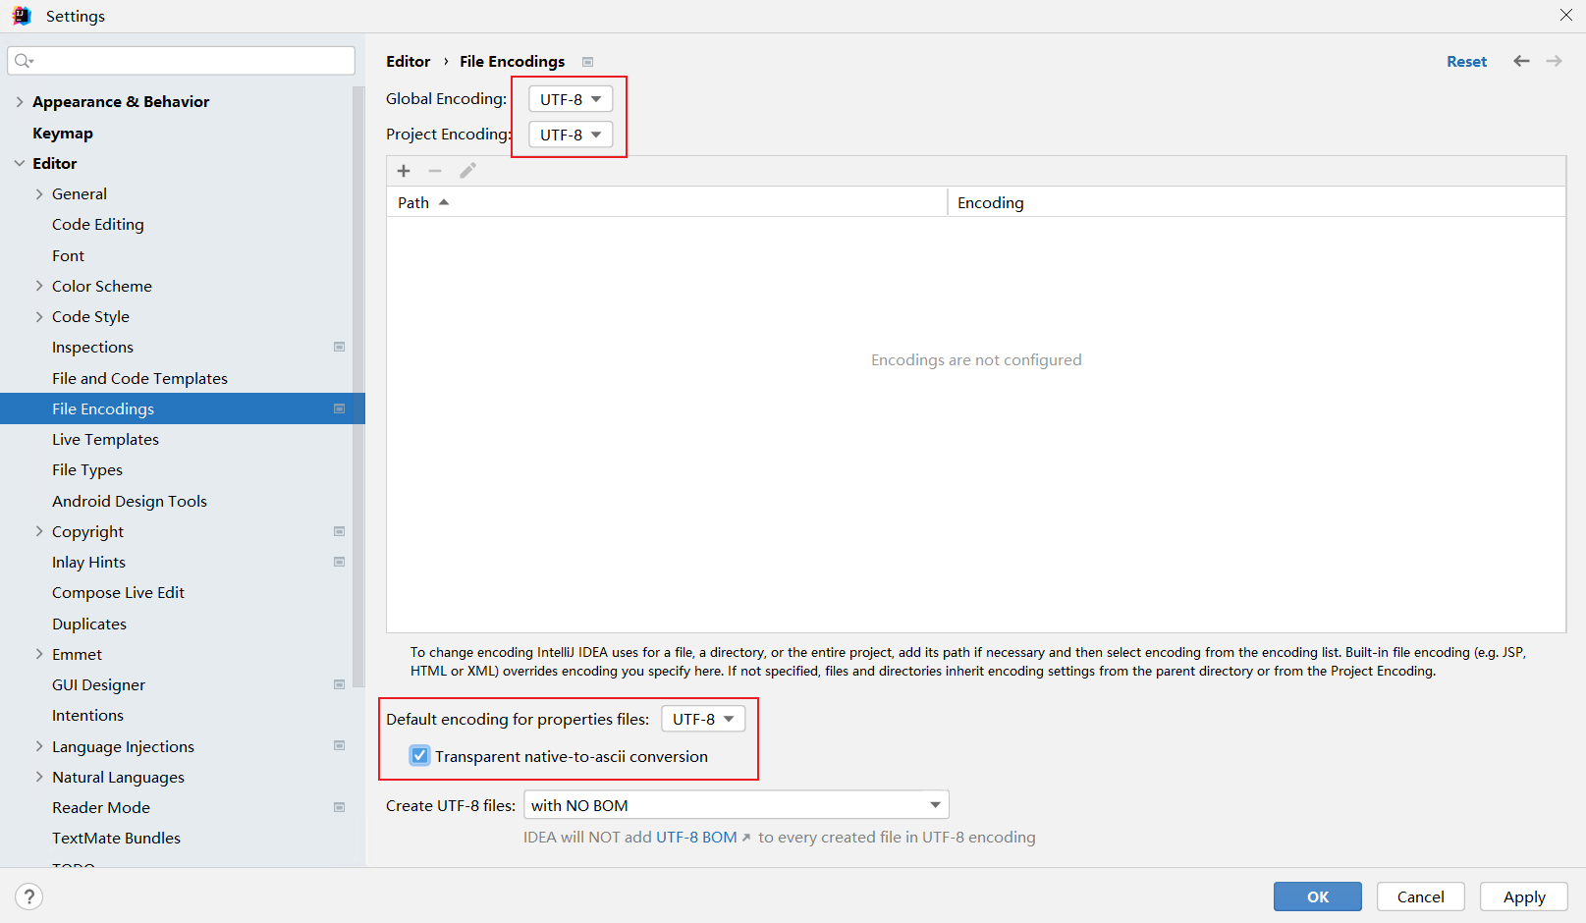The height and width of the screenshot is (923, 1586).
Task: Collapse the Editor section
Action: pyautogui.click(x=20, y=163)
